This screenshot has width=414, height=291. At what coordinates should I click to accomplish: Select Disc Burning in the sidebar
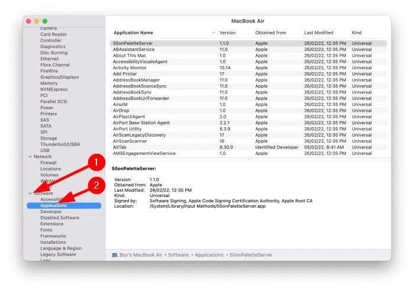54,53
